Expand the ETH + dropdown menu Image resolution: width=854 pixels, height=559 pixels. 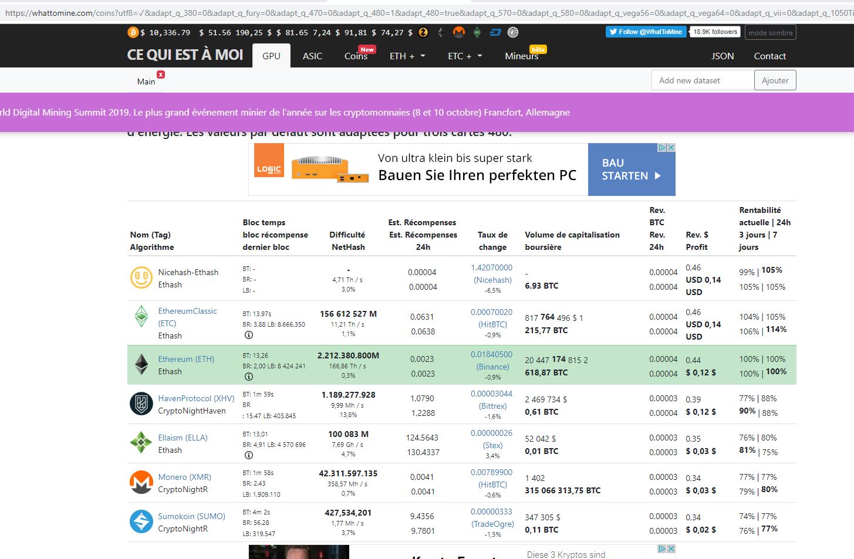coord(407,56)
